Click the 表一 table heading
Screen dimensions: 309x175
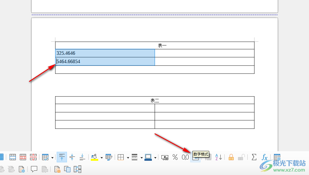[x=162, y=46]
